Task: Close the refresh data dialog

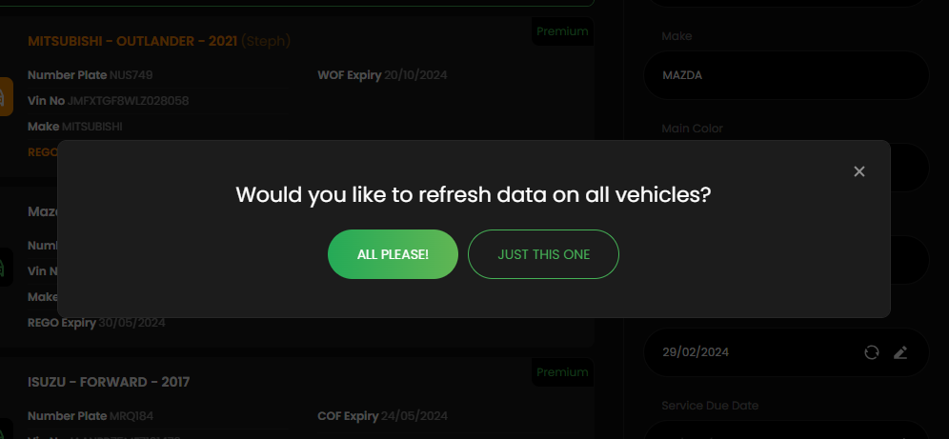Action: tap(858, 171)
